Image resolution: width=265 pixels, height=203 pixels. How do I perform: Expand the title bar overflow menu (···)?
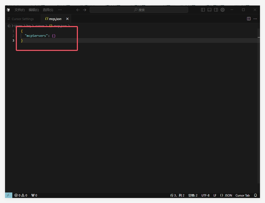tap(60, 10)
